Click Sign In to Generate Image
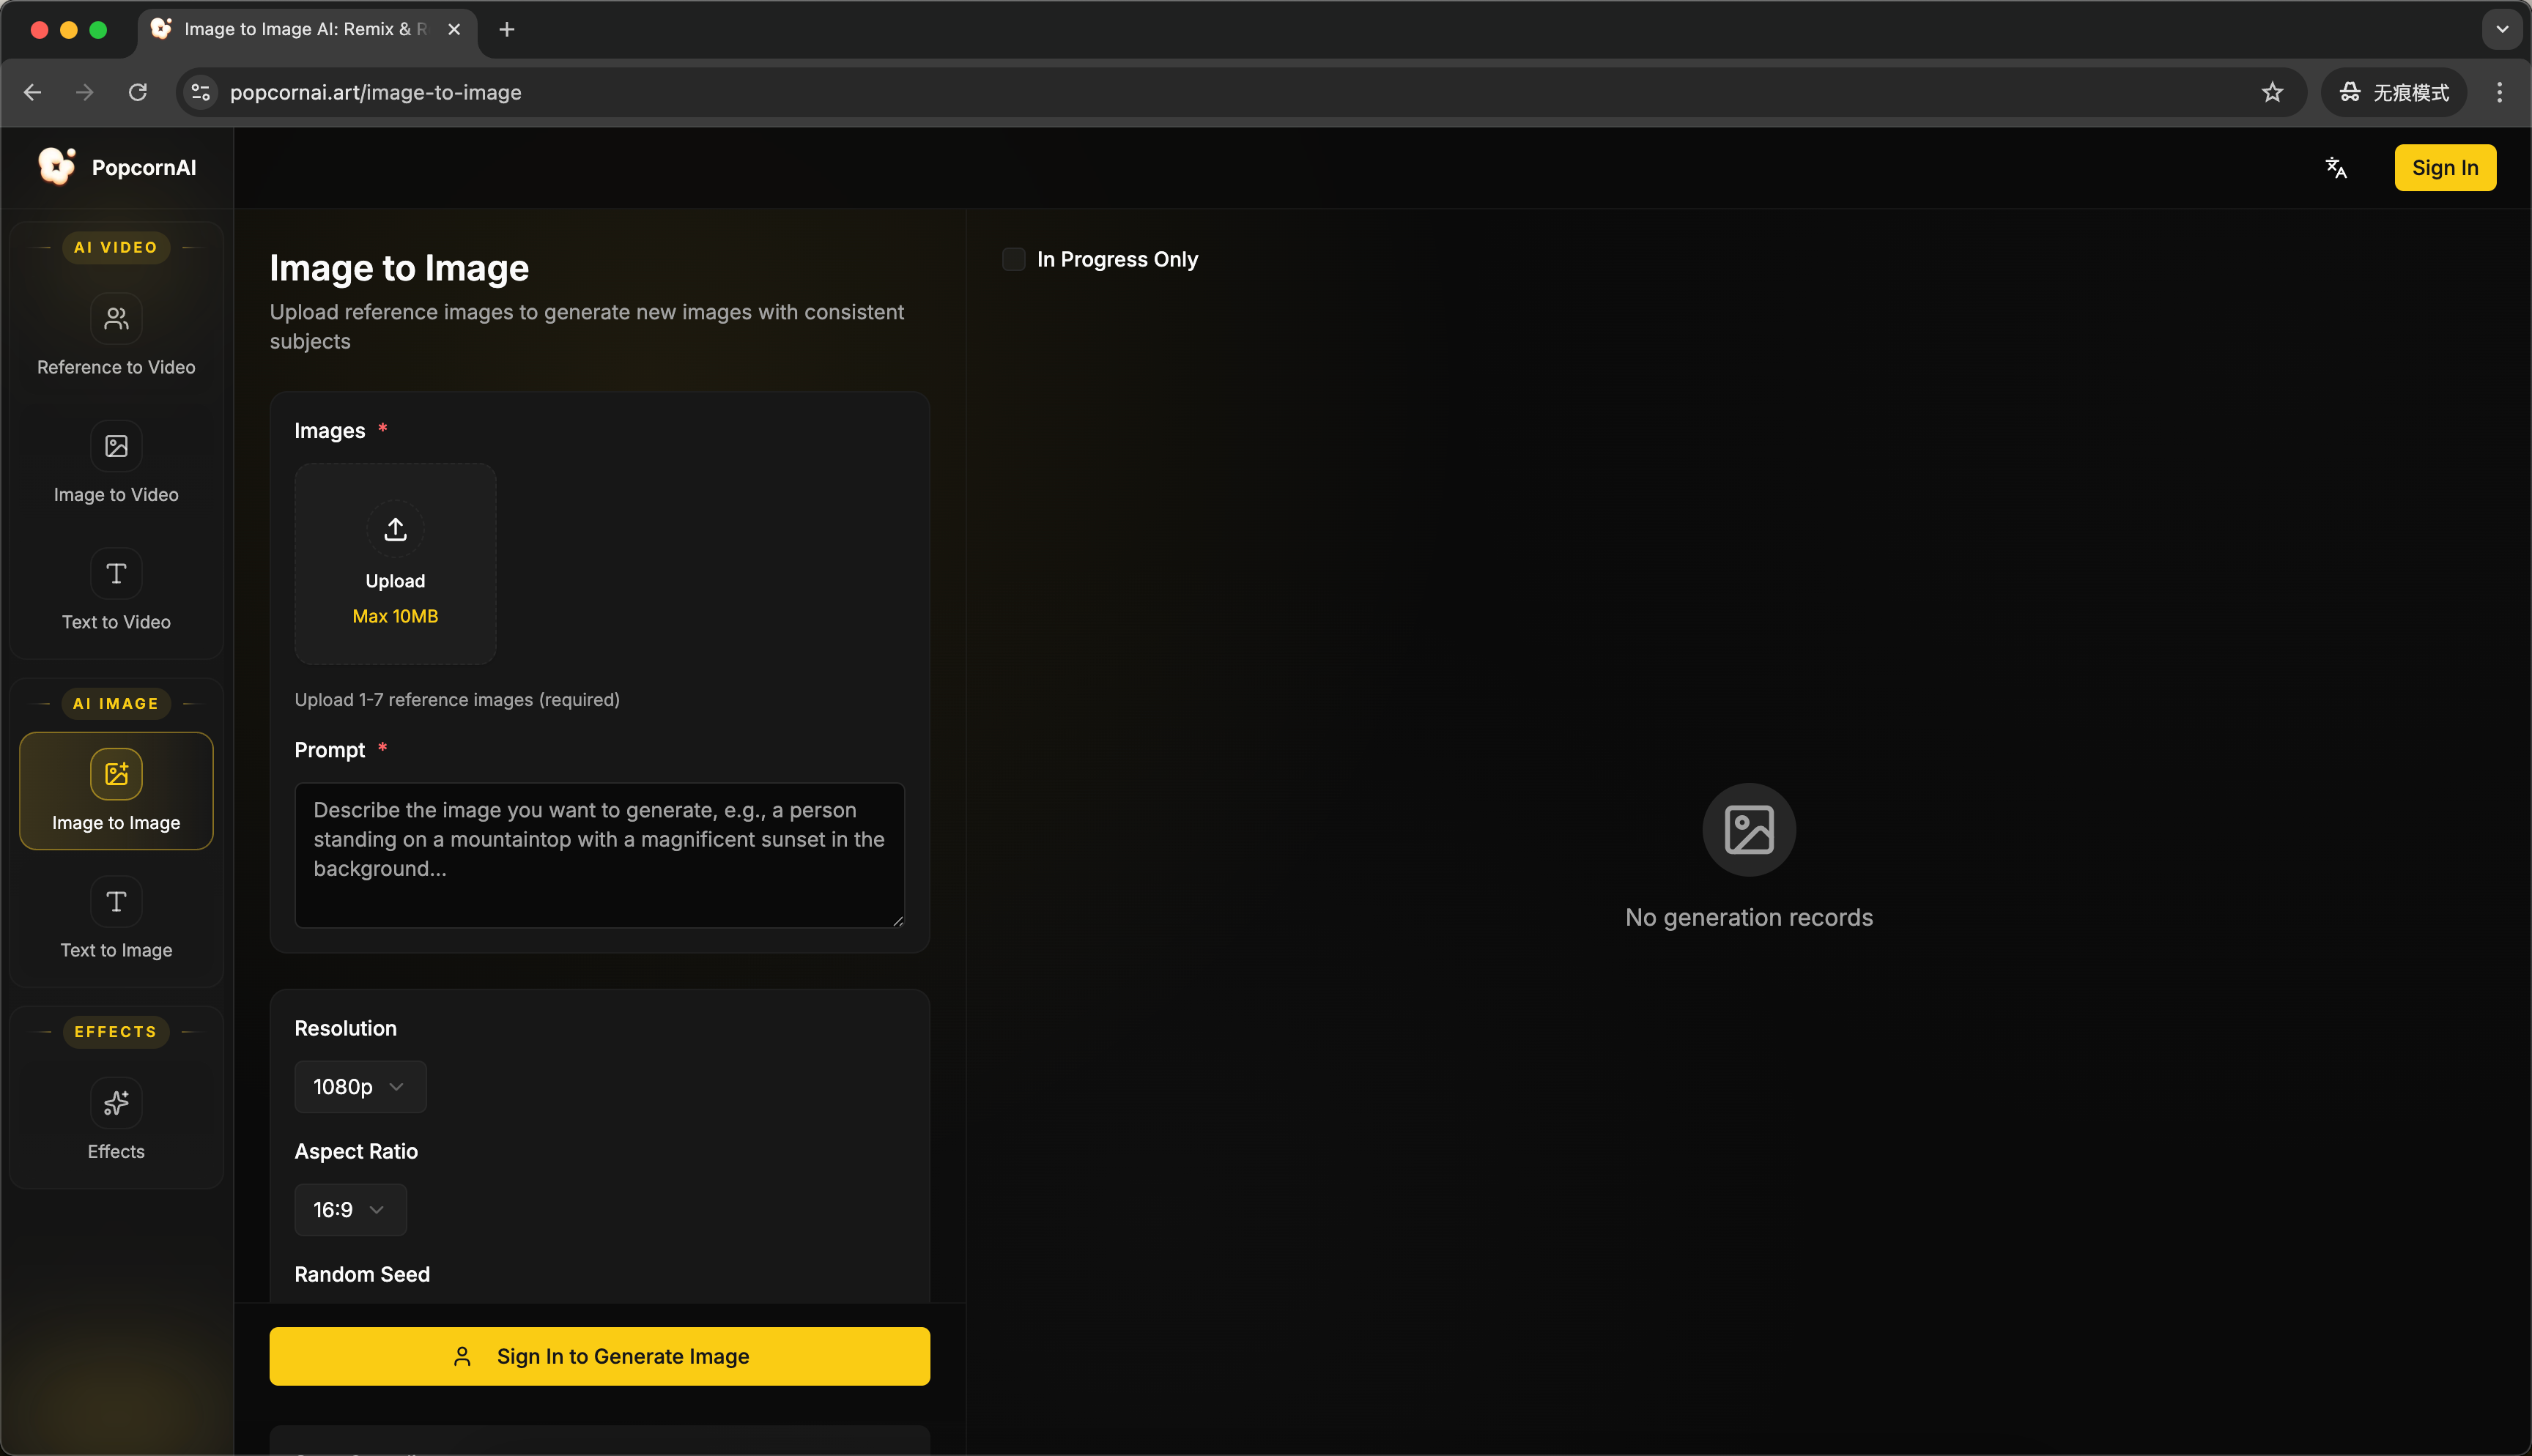 tap(599, 1356)
